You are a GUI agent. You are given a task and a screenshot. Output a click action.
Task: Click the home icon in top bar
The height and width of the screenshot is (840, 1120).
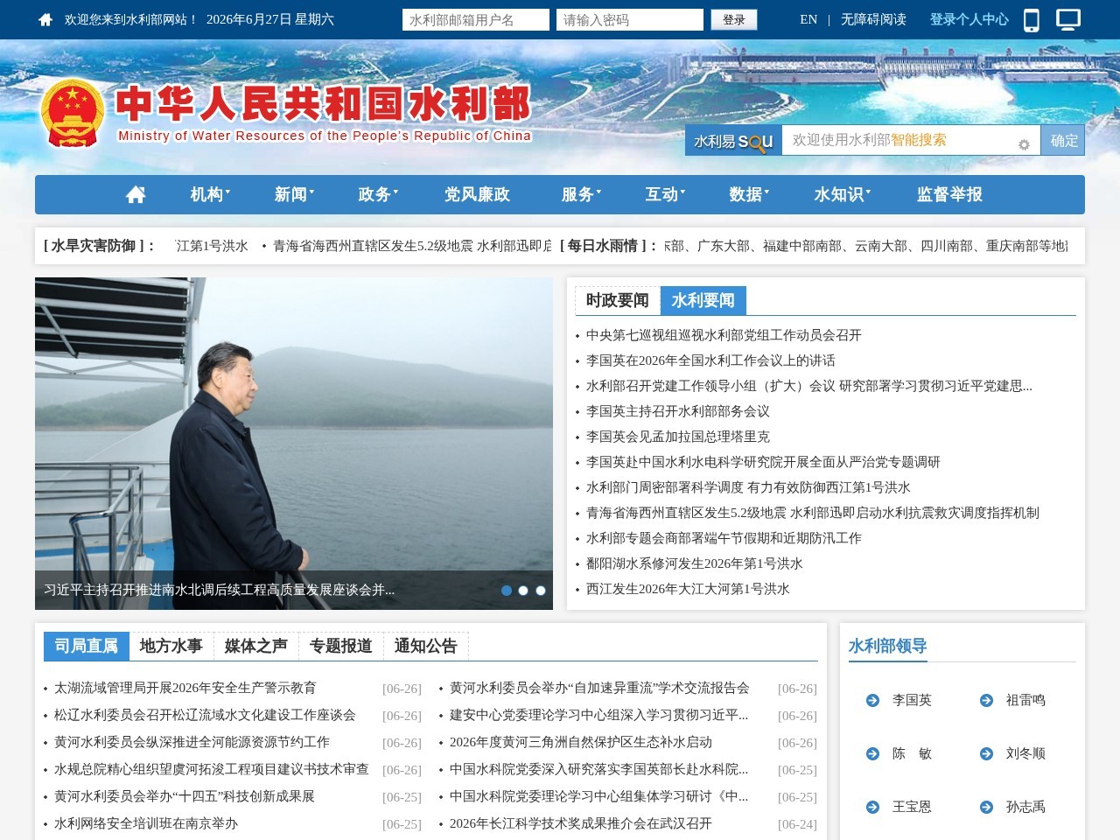coord(45,19)
